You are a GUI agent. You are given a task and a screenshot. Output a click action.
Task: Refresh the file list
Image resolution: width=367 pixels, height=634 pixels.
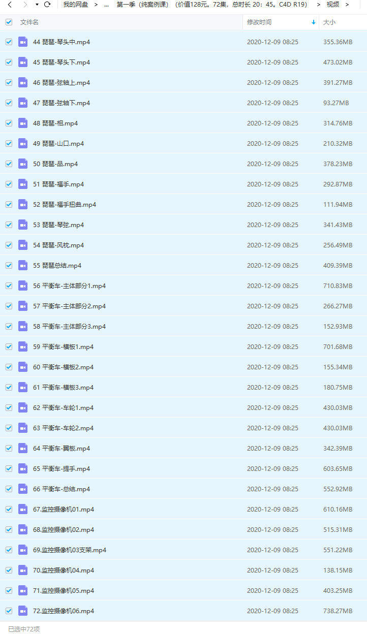(x=47, y=5)
